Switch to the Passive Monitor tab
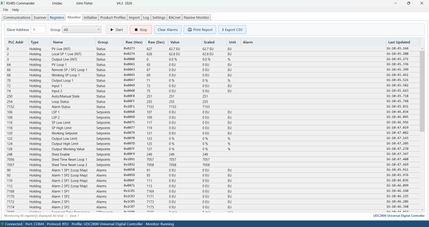Viewport: 429px width, 227px height. pos(196,18)
